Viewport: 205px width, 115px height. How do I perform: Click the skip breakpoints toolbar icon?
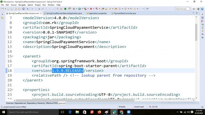28,9
